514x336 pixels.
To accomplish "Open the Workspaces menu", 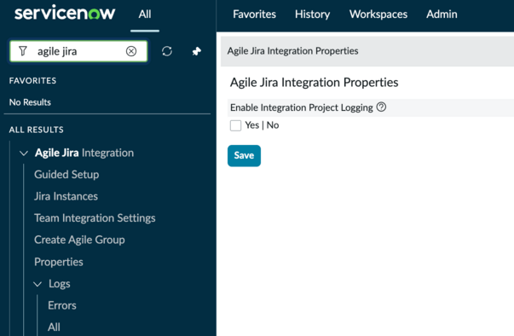I will [x=378, y=14].
